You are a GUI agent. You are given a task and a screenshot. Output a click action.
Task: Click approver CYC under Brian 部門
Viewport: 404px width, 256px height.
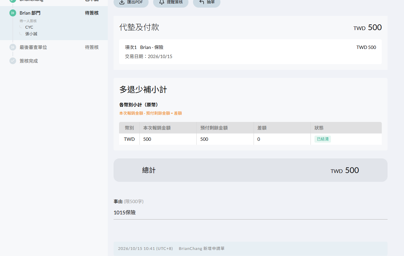[29, 27]
